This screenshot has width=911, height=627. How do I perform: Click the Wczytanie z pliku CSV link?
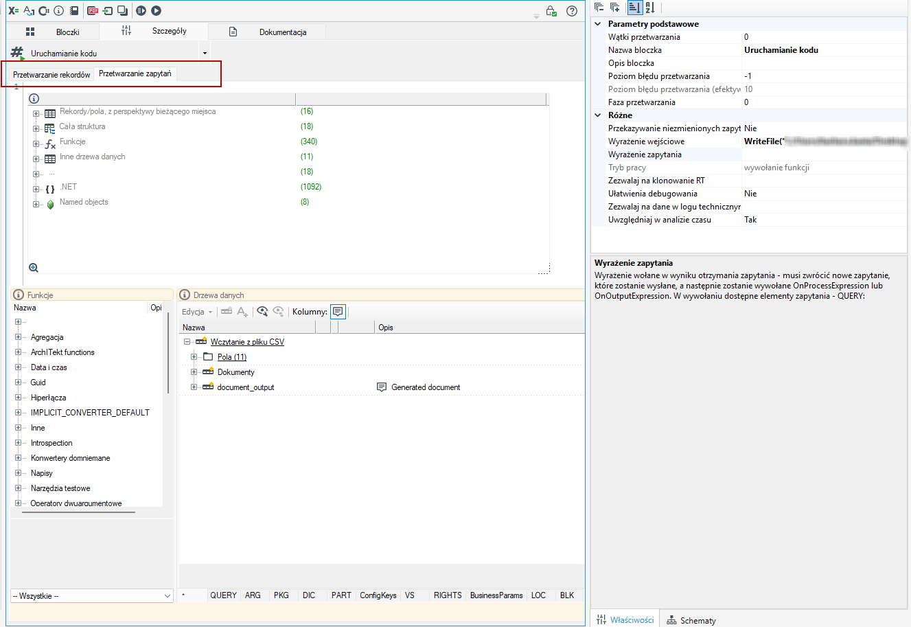coord(247,342)
